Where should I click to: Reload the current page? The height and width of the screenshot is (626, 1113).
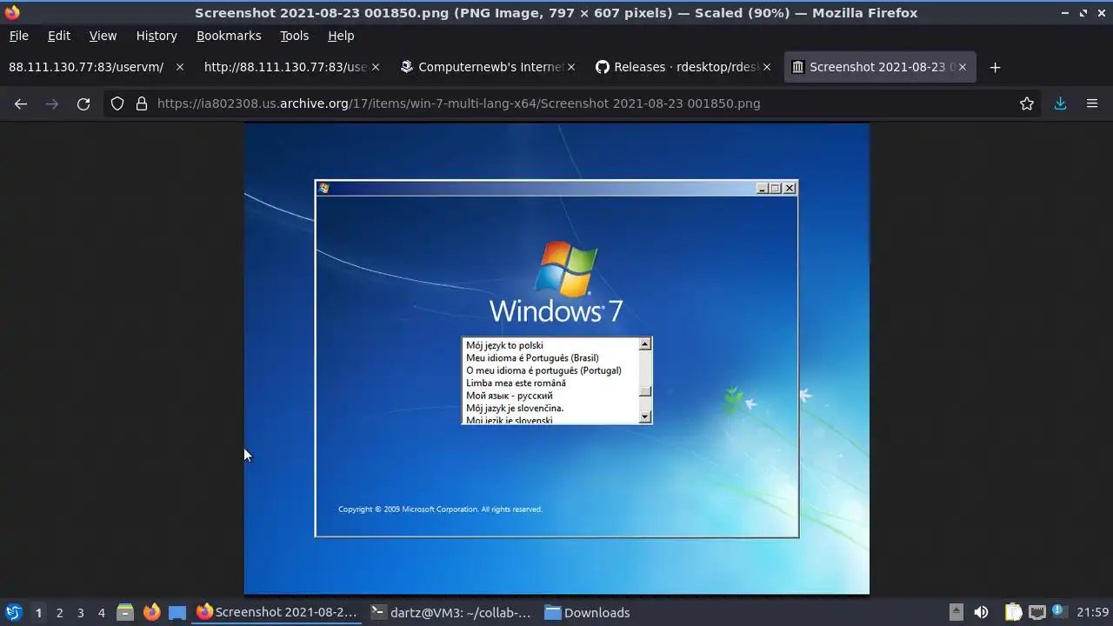pos(83,103)
